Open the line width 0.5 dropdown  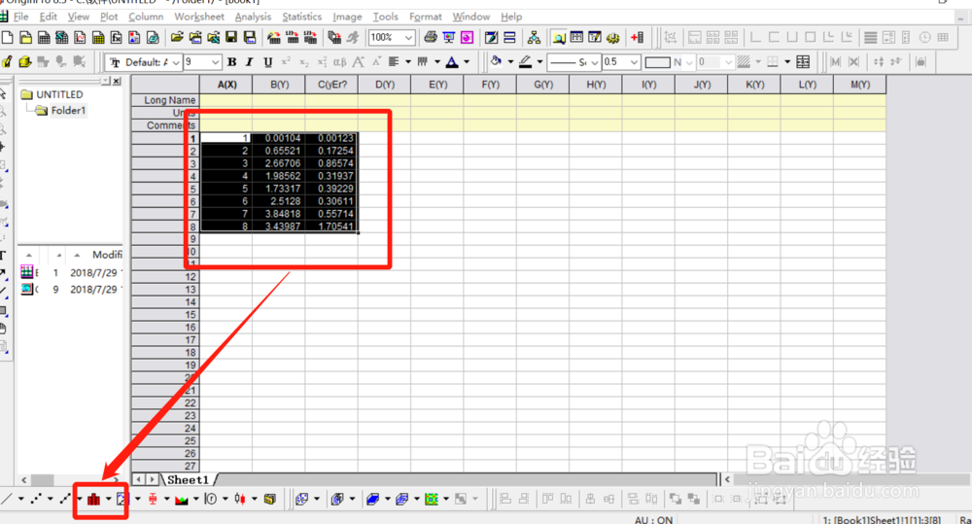coord(634,62)
